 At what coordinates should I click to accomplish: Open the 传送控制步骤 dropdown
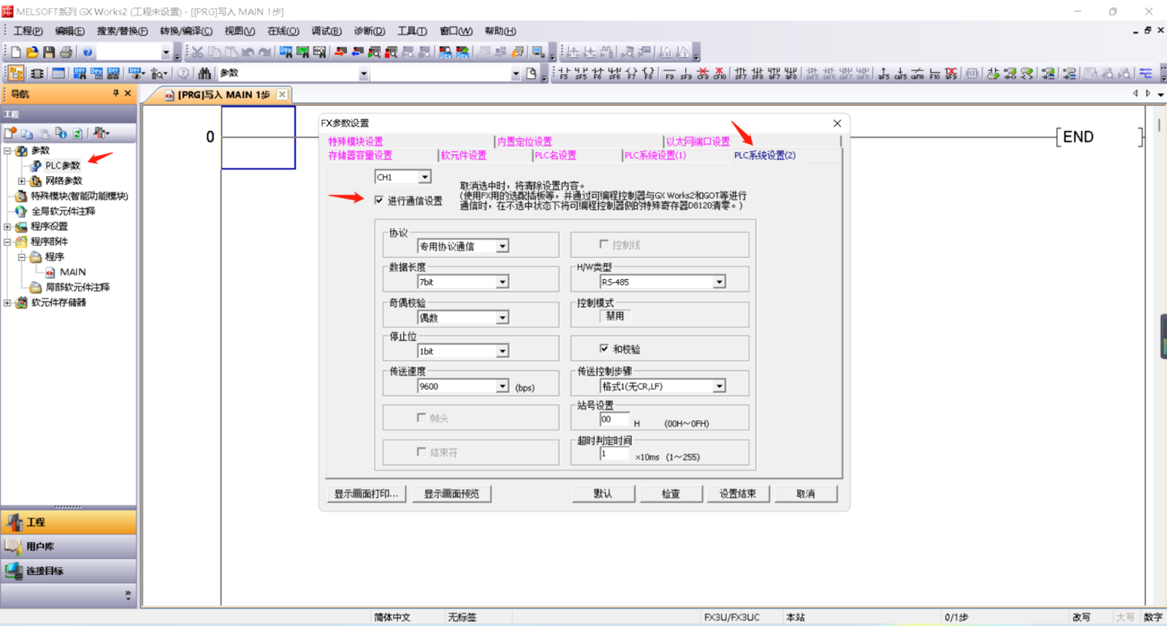click(719, 386)
